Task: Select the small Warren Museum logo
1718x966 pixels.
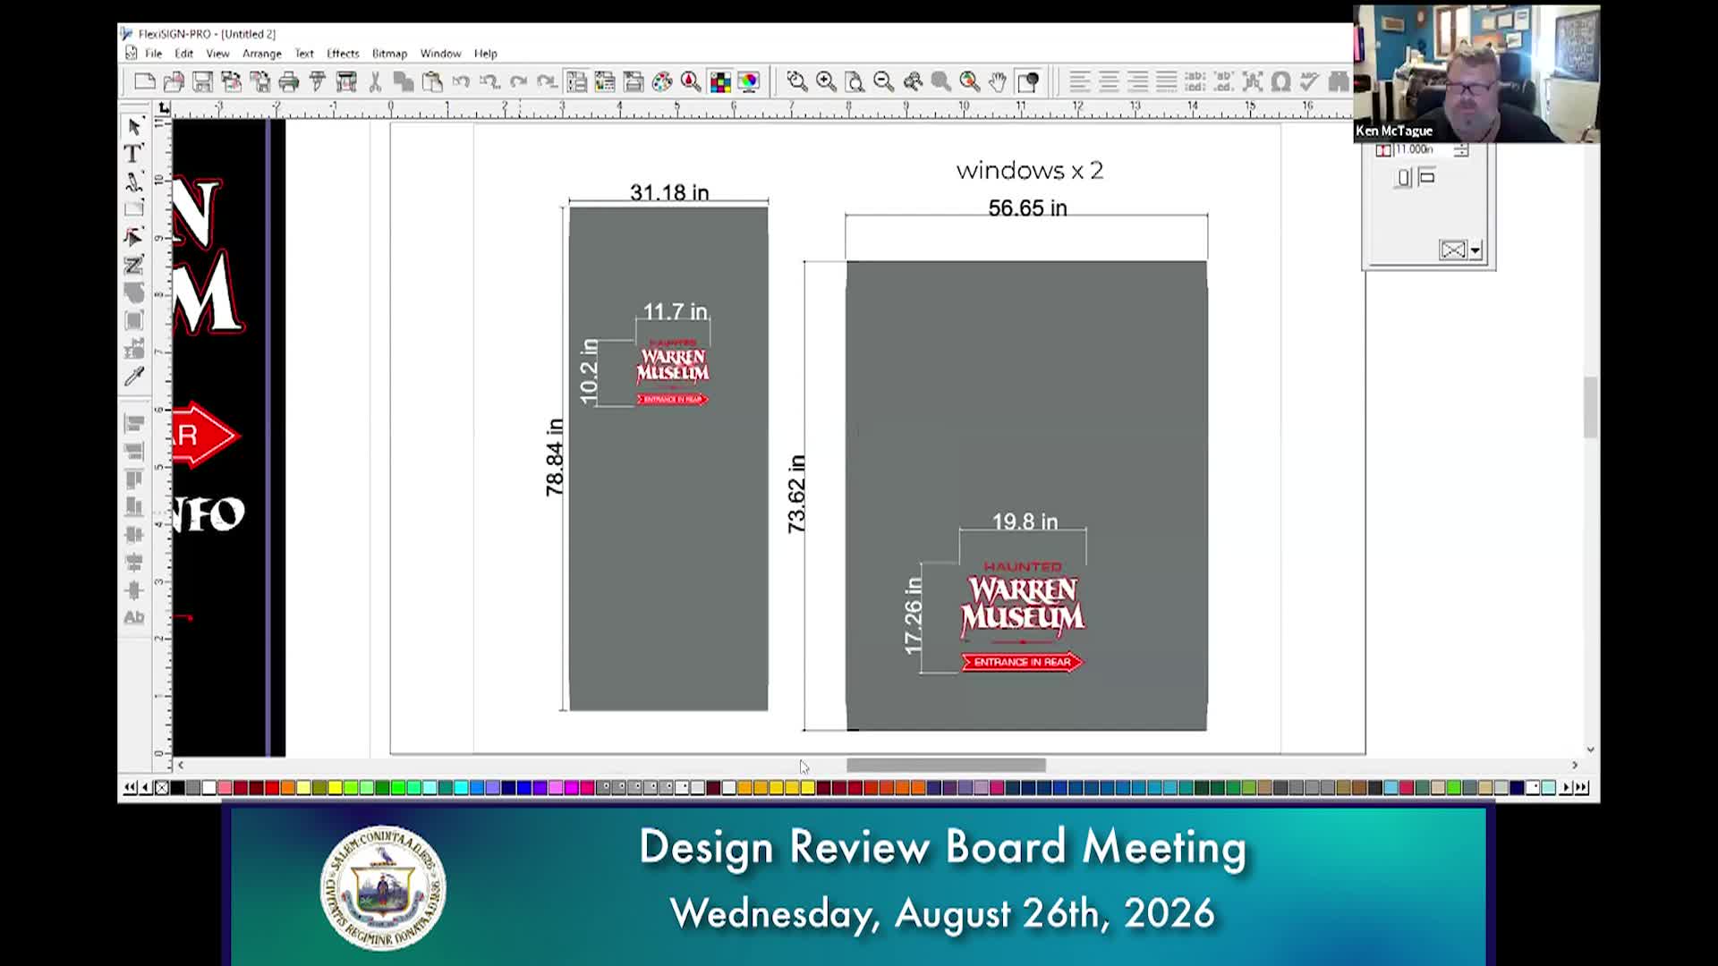Action: click(x=673, y=372)
